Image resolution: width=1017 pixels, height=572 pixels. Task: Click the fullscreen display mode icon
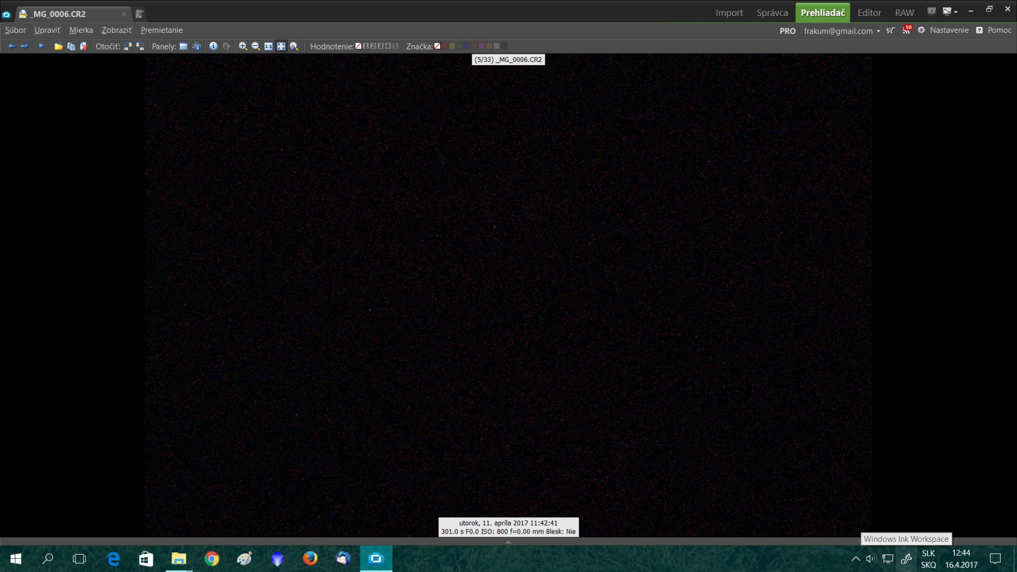947,11
